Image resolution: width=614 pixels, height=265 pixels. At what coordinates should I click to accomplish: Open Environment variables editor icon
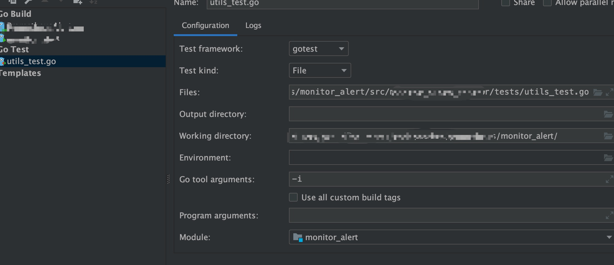pos(608,158)
